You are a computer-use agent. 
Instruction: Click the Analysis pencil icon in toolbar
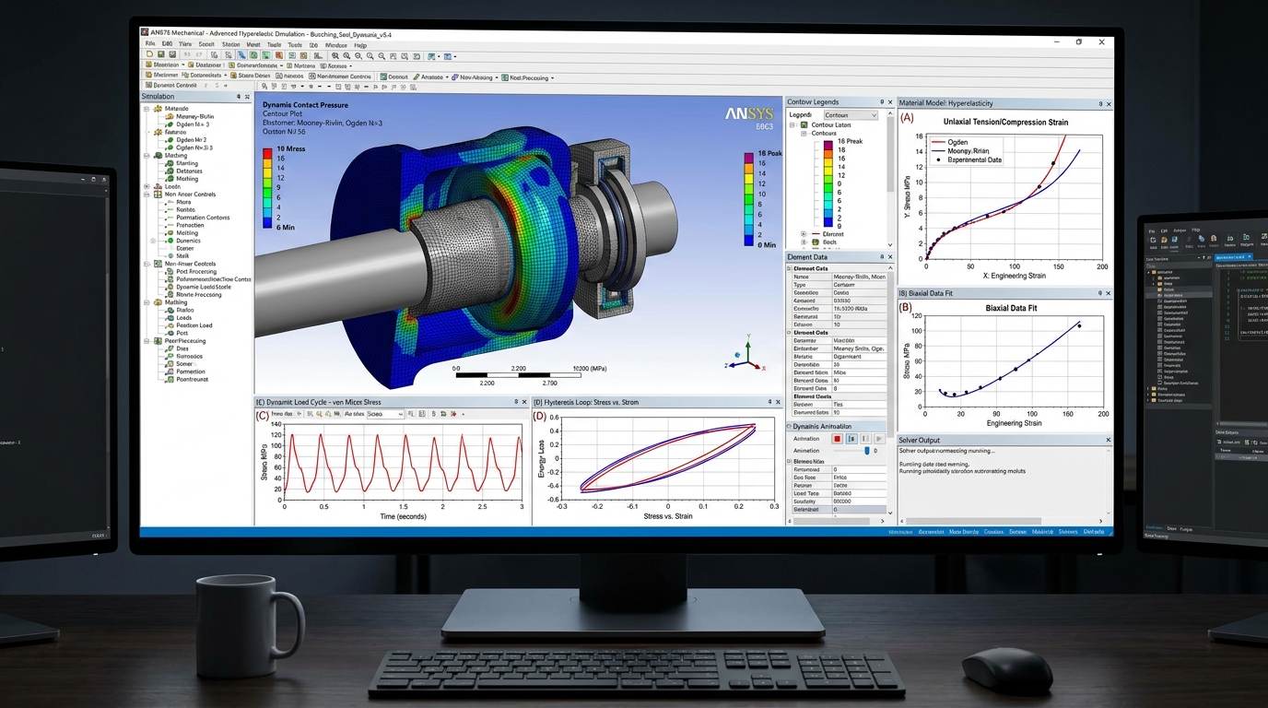tap(416, 77)
